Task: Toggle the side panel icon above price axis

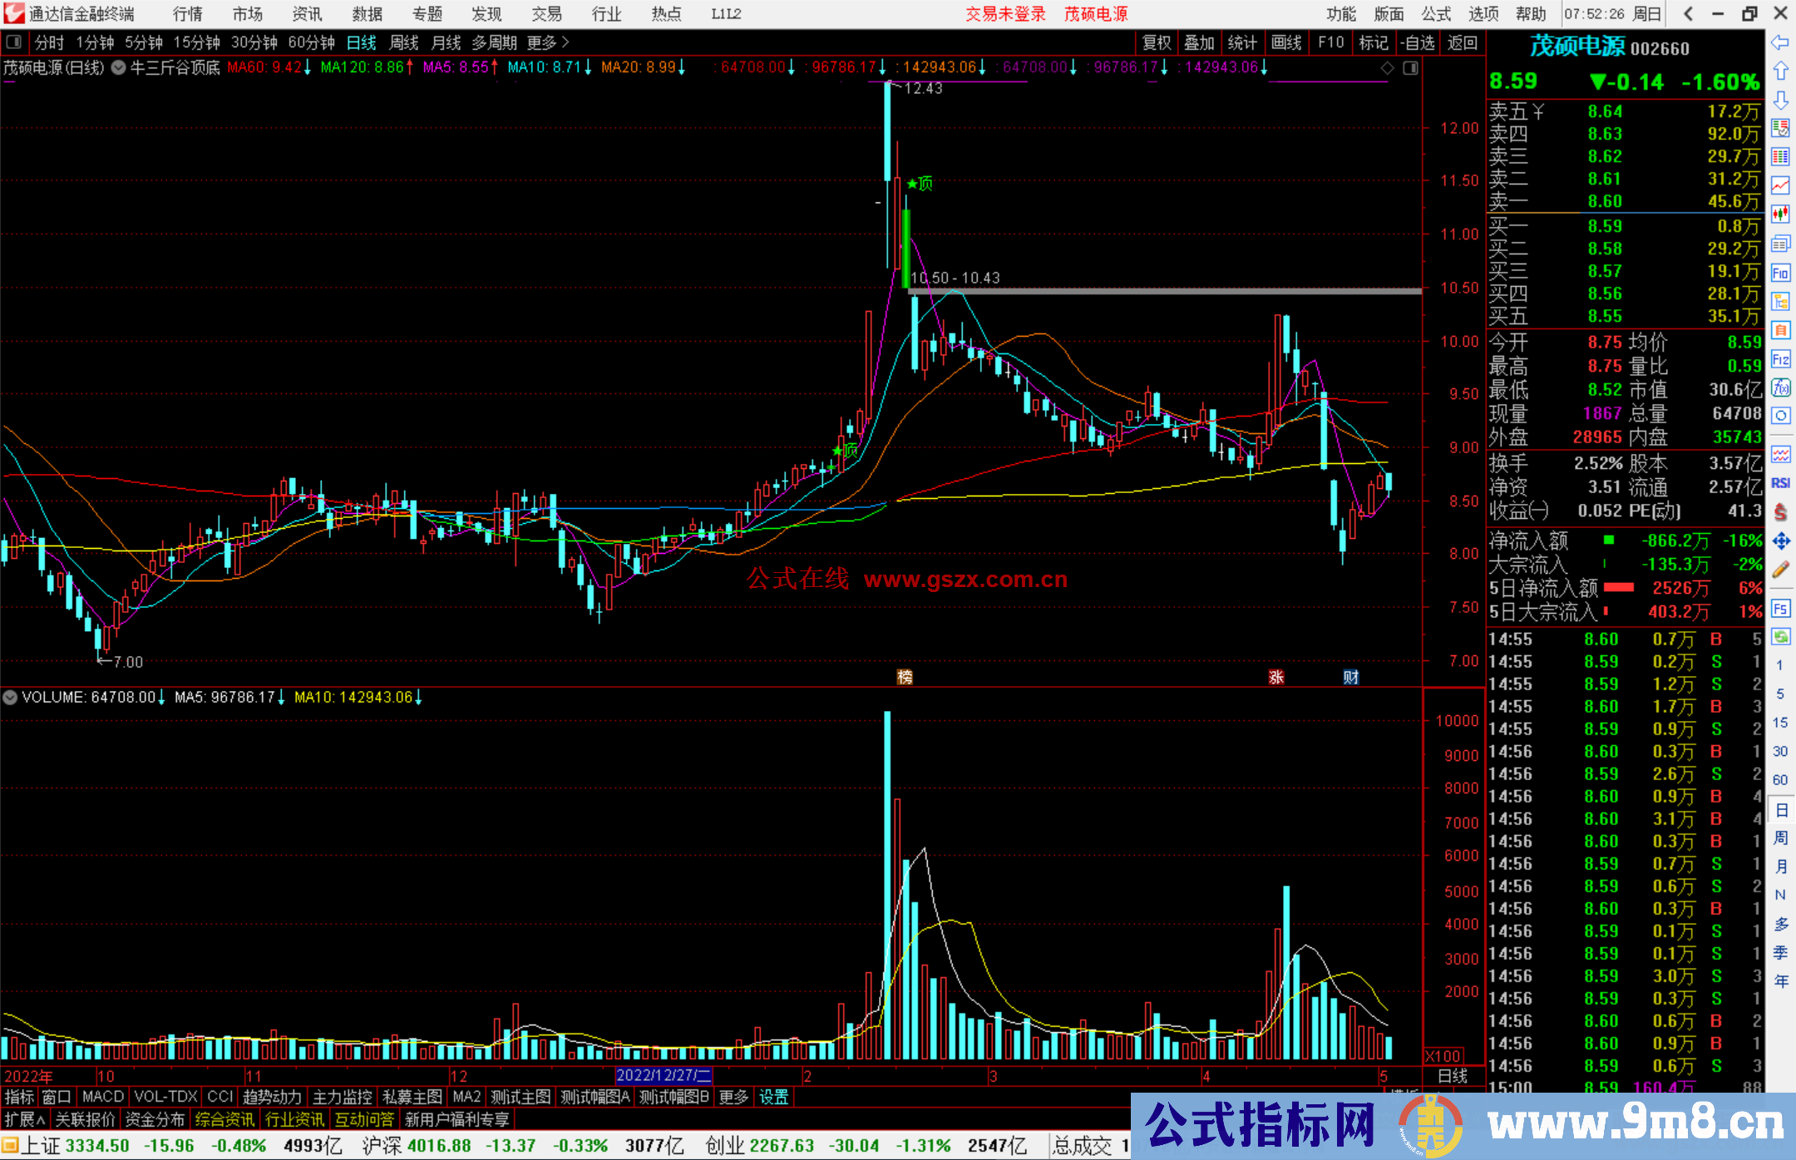Action: [1410, 68]
